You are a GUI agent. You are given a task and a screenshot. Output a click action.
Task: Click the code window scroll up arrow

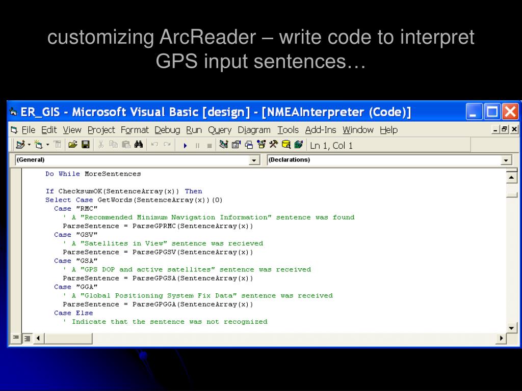[511, 178]
